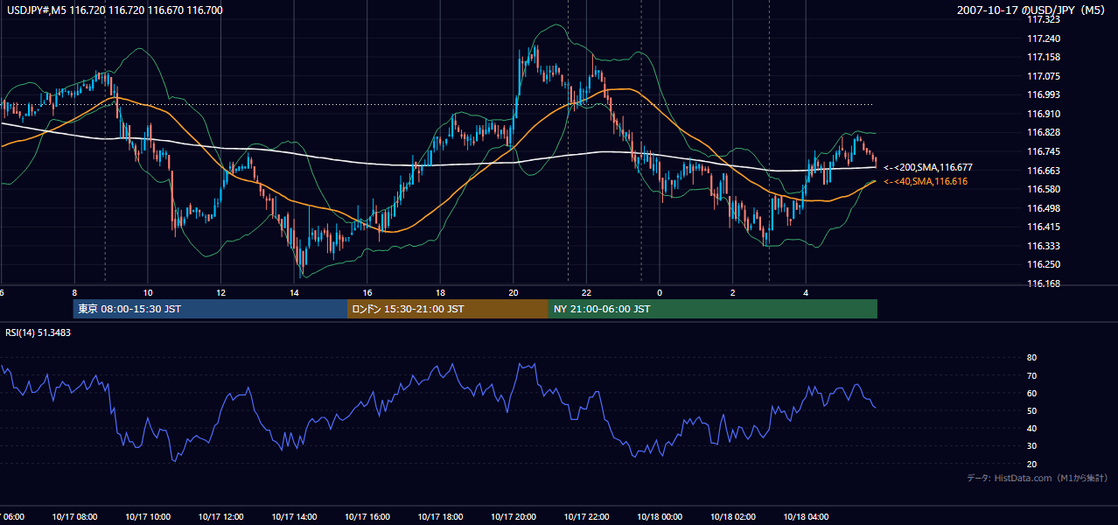Click the 10/17 18:00 time axis label
This screenshot has height=525, width=1118.
(440, 517)
